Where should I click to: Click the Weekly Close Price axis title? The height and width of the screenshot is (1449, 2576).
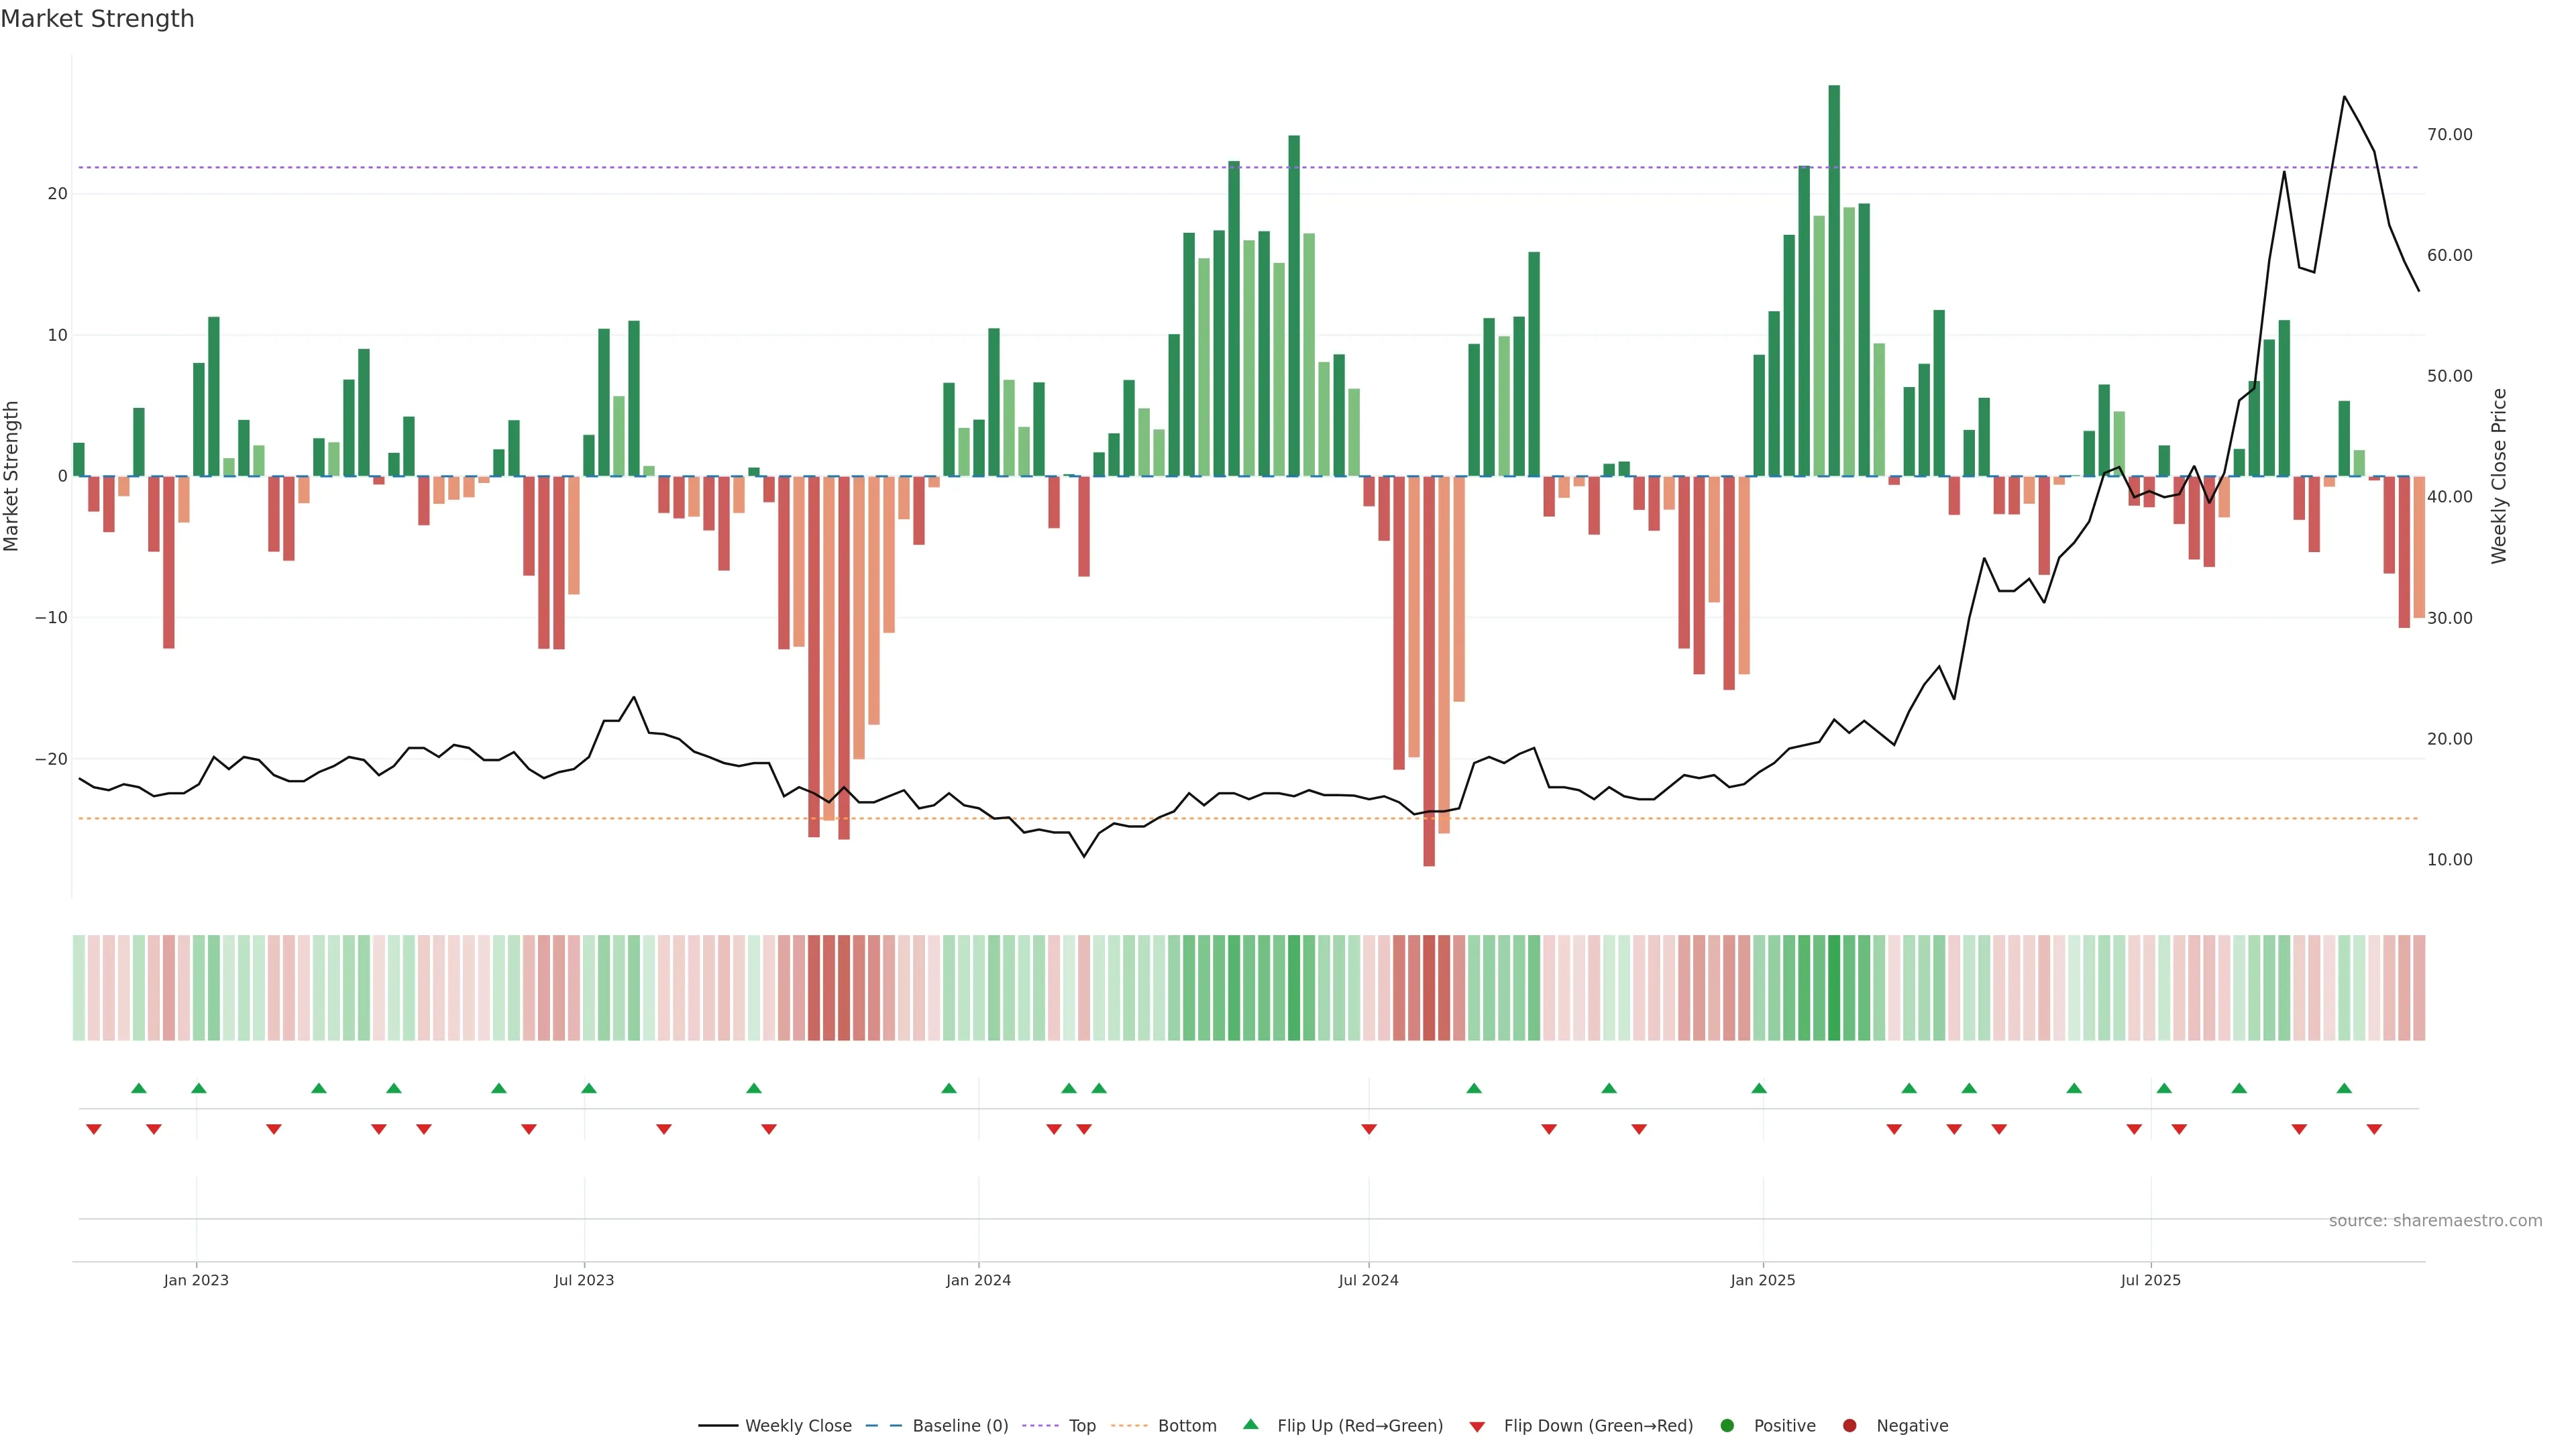point(2499,476)
